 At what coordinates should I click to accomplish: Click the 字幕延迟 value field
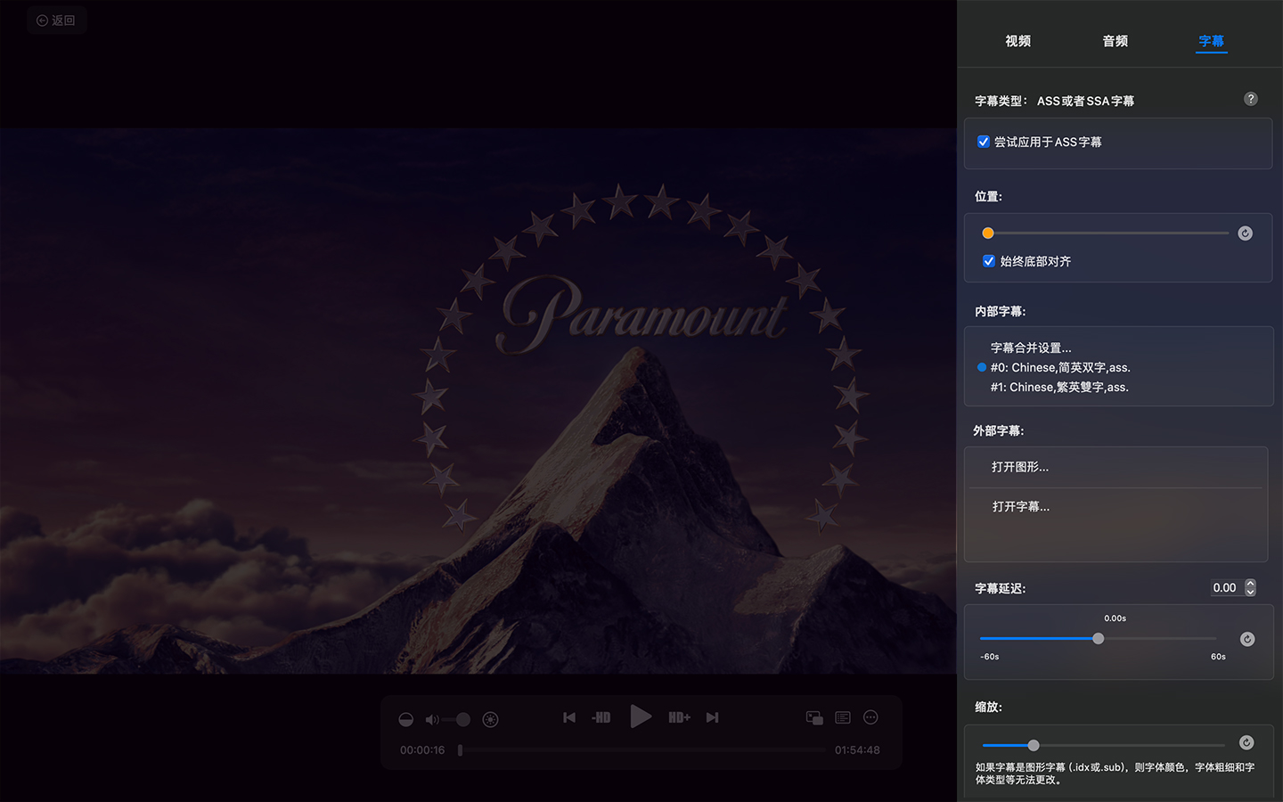pos(1225,588)
